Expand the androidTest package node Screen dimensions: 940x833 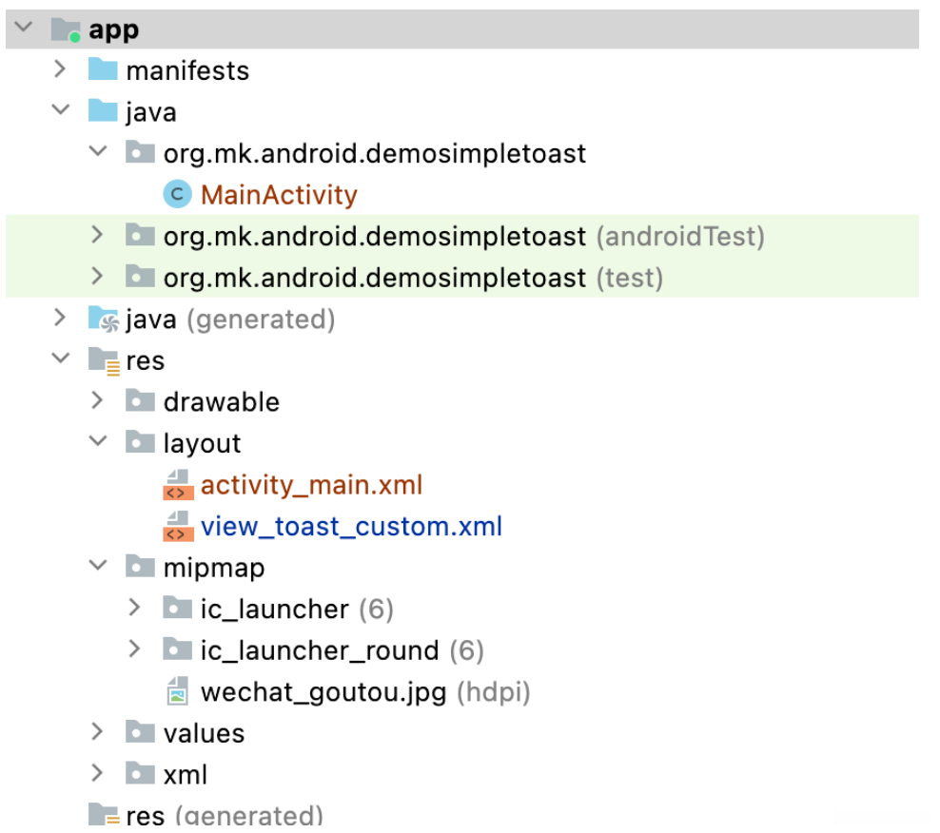97,235
